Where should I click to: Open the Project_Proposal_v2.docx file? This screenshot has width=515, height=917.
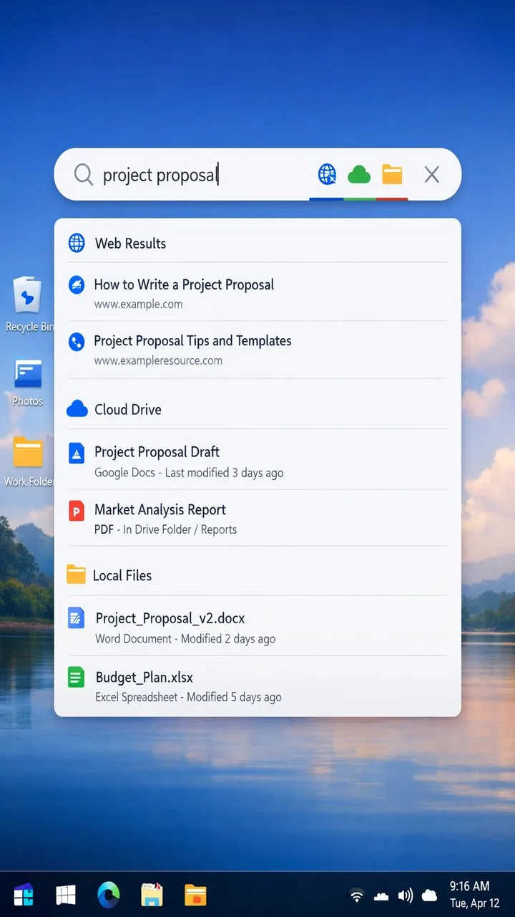pos(170,619)
